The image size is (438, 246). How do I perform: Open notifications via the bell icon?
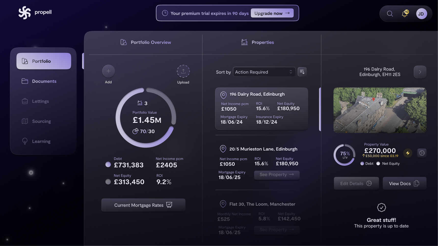click(404, 14)
